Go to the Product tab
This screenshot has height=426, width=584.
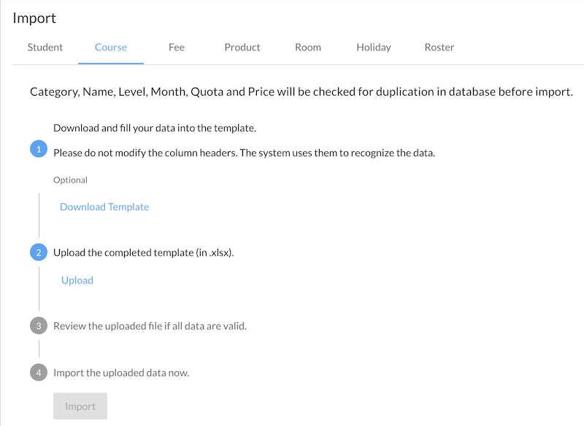point(242,47)
